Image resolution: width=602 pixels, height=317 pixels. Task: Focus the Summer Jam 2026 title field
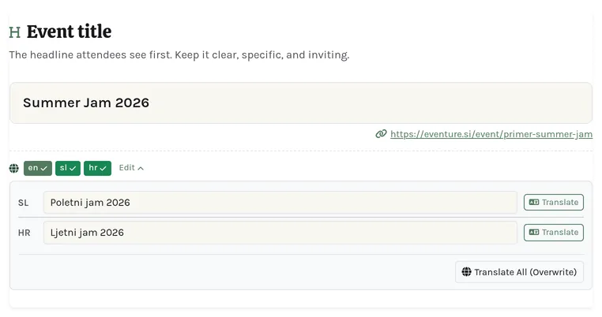pos(301,103)
